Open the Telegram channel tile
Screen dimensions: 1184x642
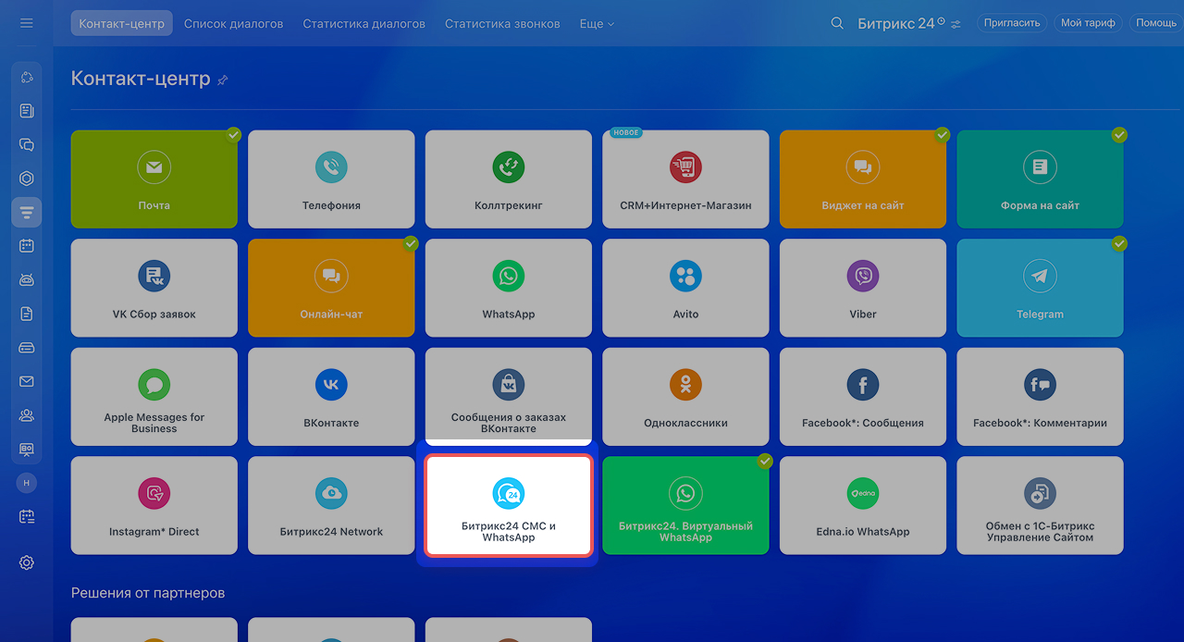pyautogui.click(x=1040, y=288)
